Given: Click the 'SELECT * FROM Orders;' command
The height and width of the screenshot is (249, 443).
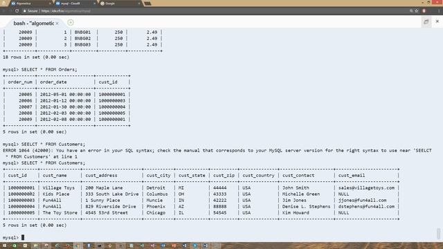Looking at the screenshot, I should click(x=49, y=69).
